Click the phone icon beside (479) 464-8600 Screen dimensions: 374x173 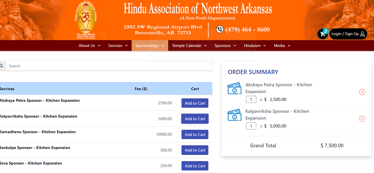pyautogui.click(x=220, y=29)
